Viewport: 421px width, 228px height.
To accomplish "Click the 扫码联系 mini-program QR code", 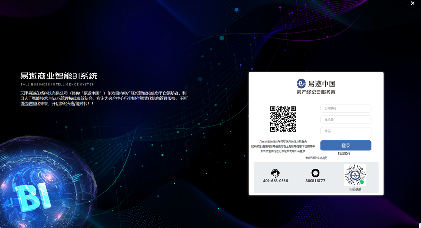I will (x=355, y=175).
